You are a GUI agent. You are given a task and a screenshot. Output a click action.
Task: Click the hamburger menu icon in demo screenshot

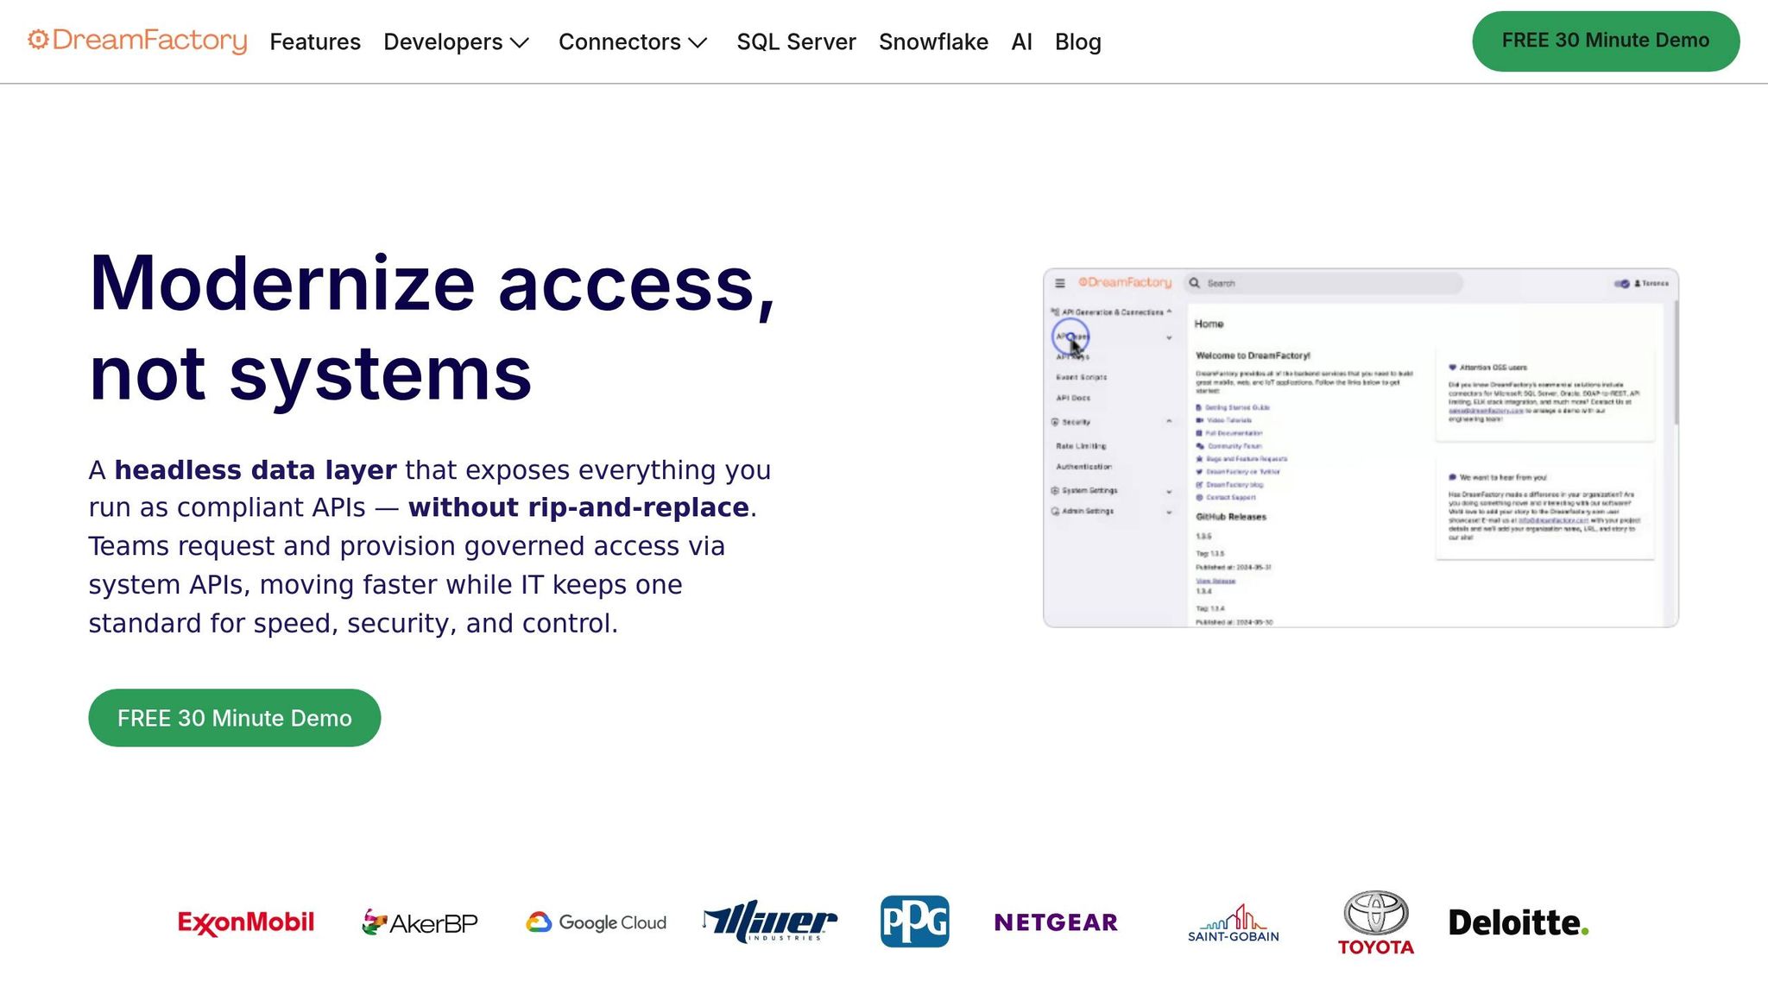(1060, 283)
